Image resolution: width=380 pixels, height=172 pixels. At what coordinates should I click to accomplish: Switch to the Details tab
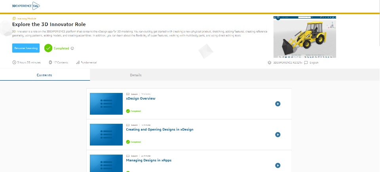click(136, 75)
